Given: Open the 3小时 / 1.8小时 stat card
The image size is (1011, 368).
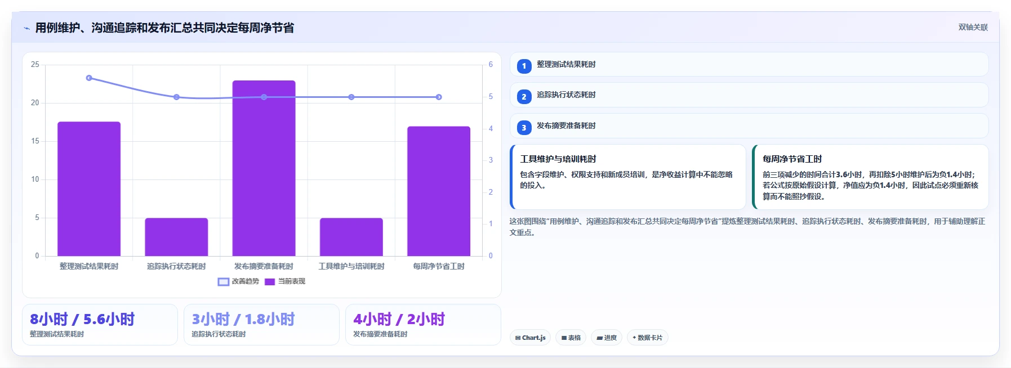Looking at the screenshot, I should (261, 325).
